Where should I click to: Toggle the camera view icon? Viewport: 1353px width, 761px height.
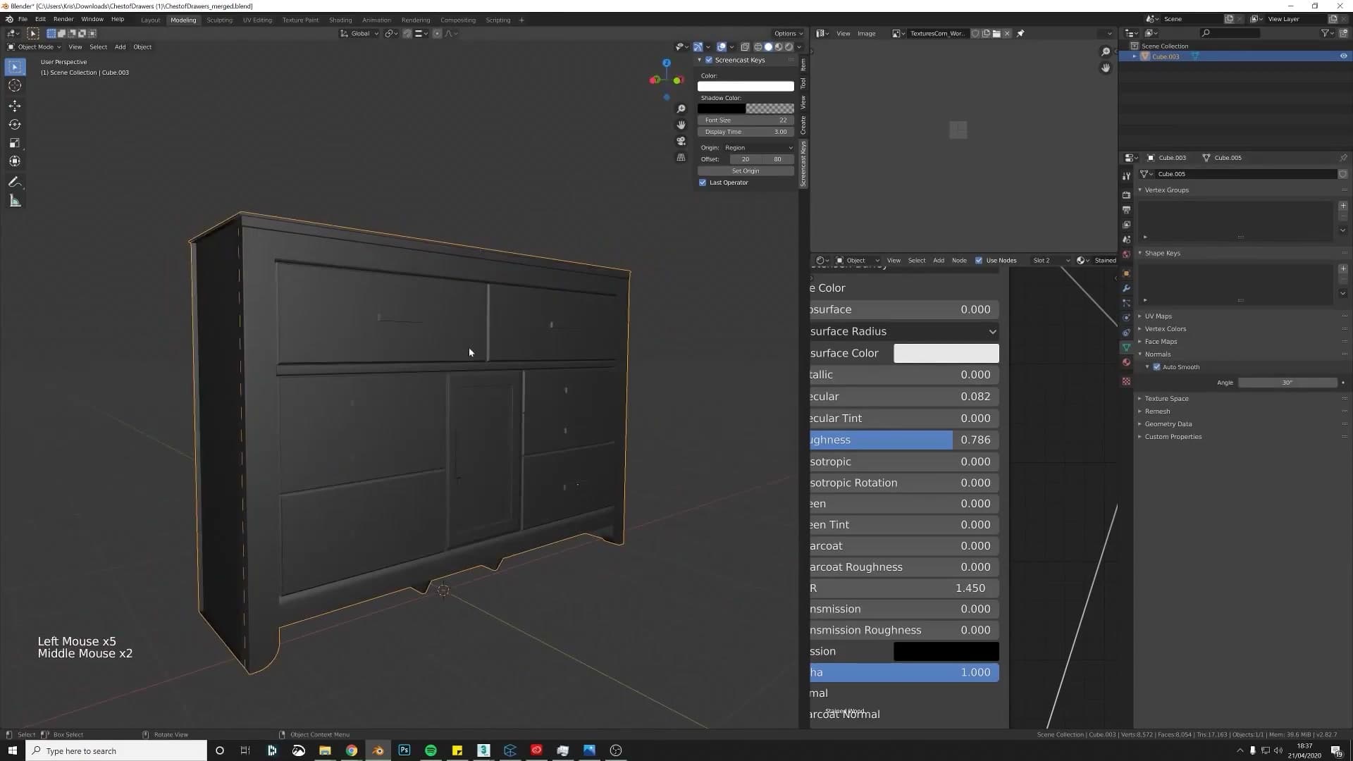click(681, 141)
